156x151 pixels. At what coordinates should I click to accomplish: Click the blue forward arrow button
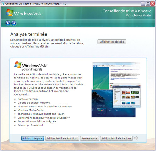[x=14, y=23]
